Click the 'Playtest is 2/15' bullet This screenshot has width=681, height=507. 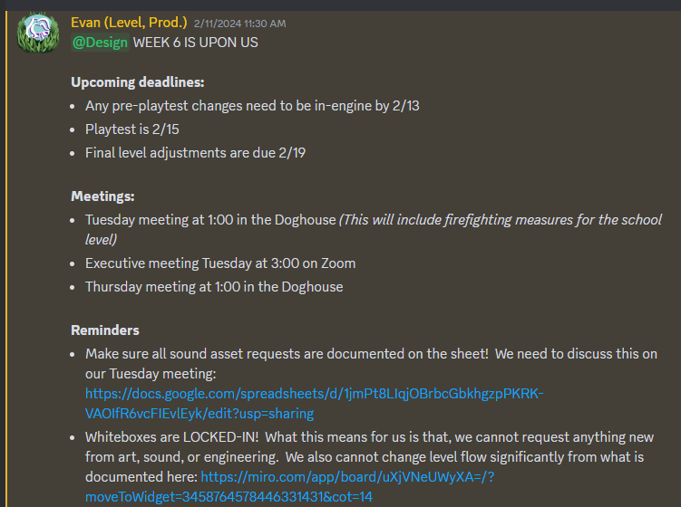(x=132, y=129)
